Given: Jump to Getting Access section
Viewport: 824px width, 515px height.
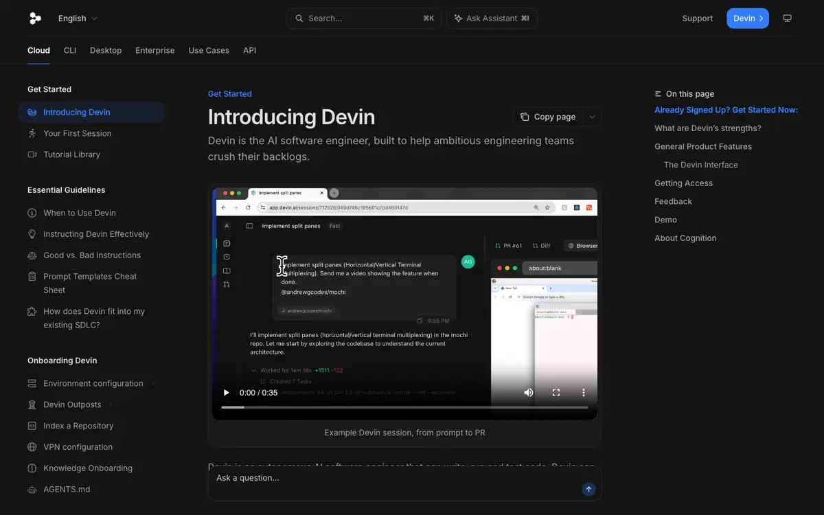Looking at the screenshot, I should (x=684, y=183).
